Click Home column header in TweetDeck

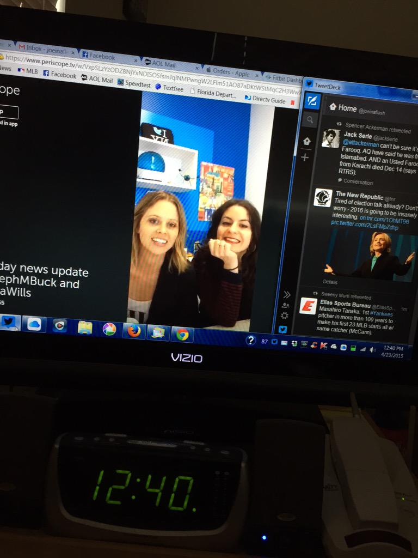click(357, 109)
